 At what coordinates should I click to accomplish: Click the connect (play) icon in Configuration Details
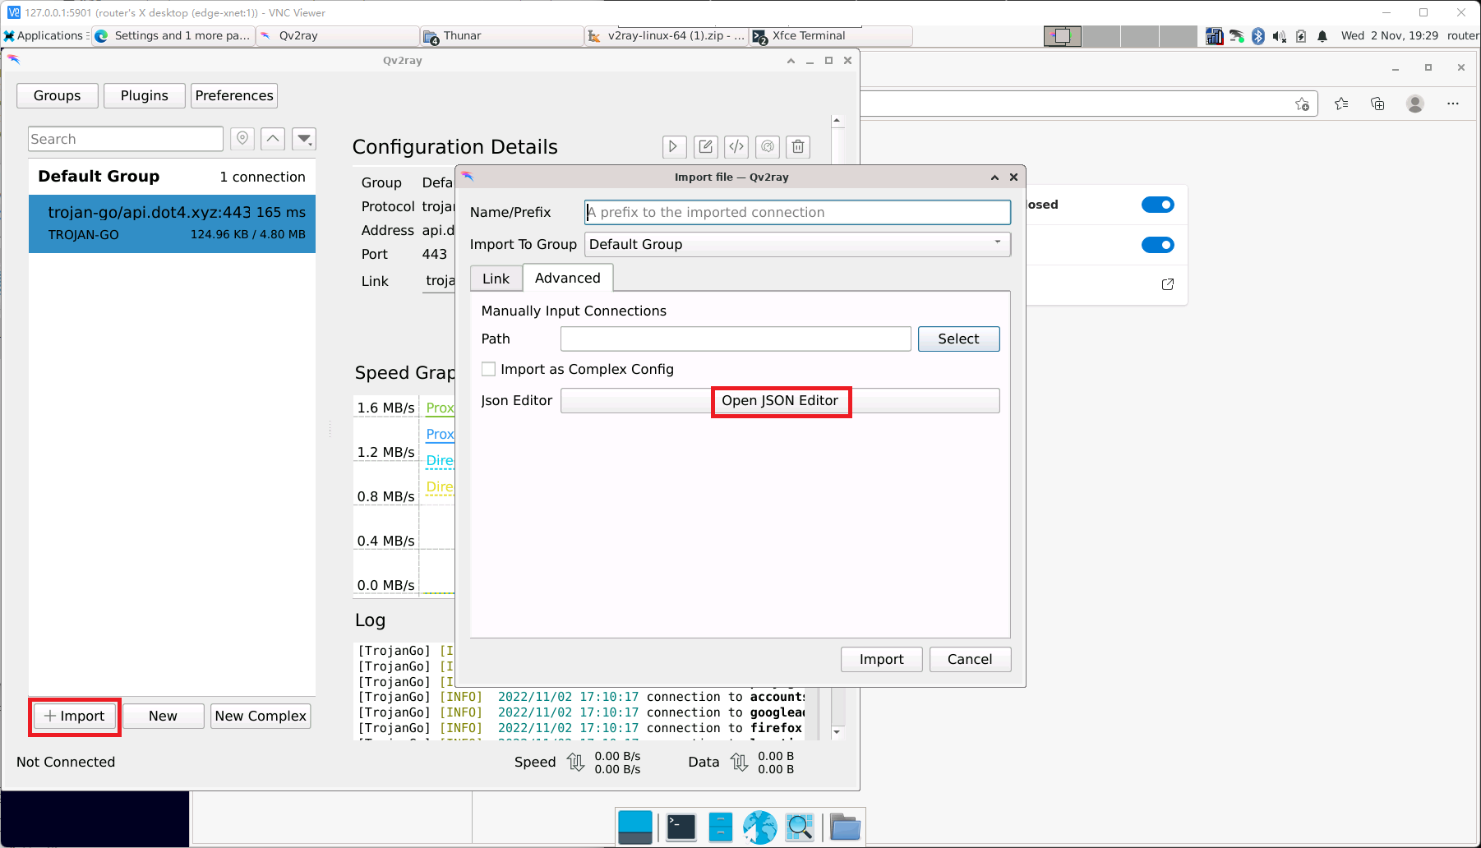tap(673, 147)
